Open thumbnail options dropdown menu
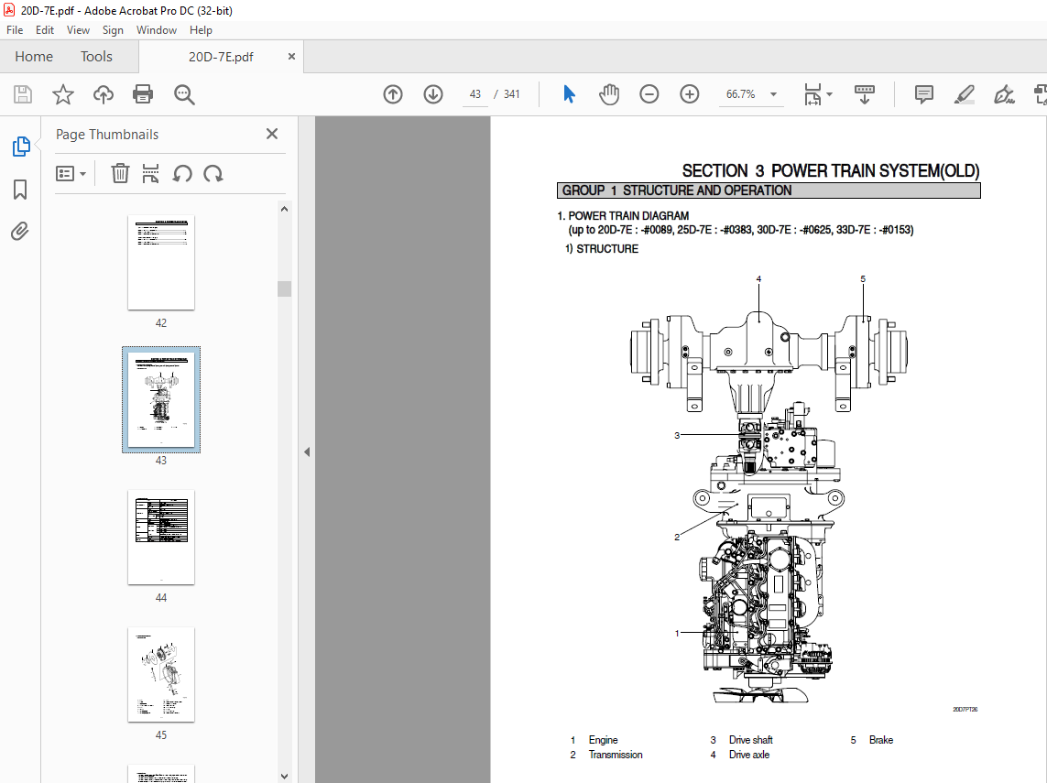1047x783 pixels. (x=71, y=173)
